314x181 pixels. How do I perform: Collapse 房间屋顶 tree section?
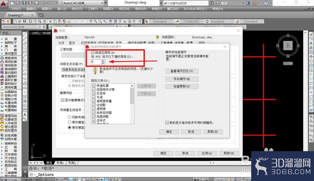pyautogui.click(x=2, y=53)
